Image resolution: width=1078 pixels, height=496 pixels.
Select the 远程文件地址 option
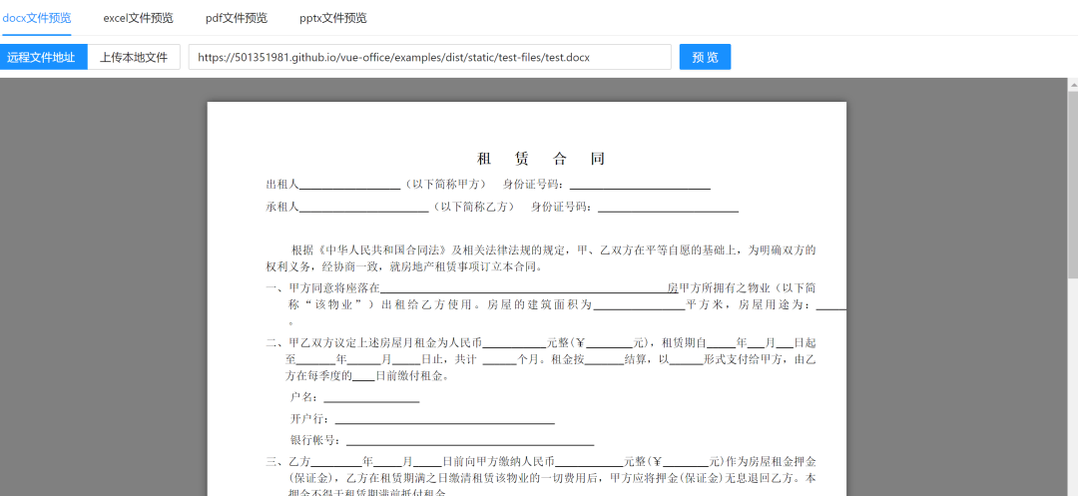click(x=43, y=57)
